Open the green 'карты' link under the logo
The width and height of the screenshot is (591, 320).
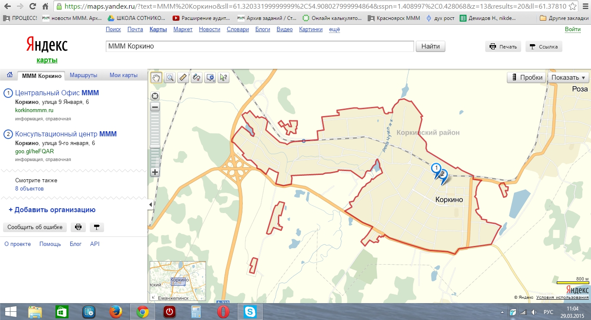(47, 60)
